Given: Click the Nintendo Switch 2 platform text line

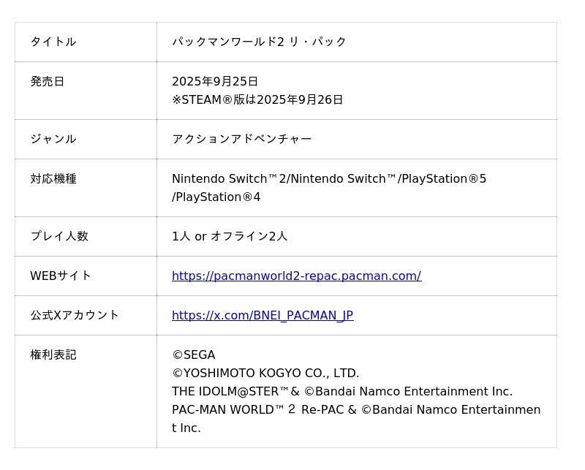Looking at the screenshot, I should point(329,179).
